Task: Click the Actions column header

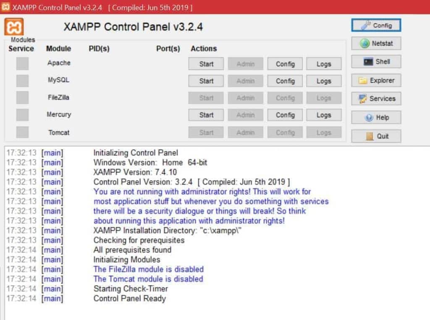Action: click(204, 49)
